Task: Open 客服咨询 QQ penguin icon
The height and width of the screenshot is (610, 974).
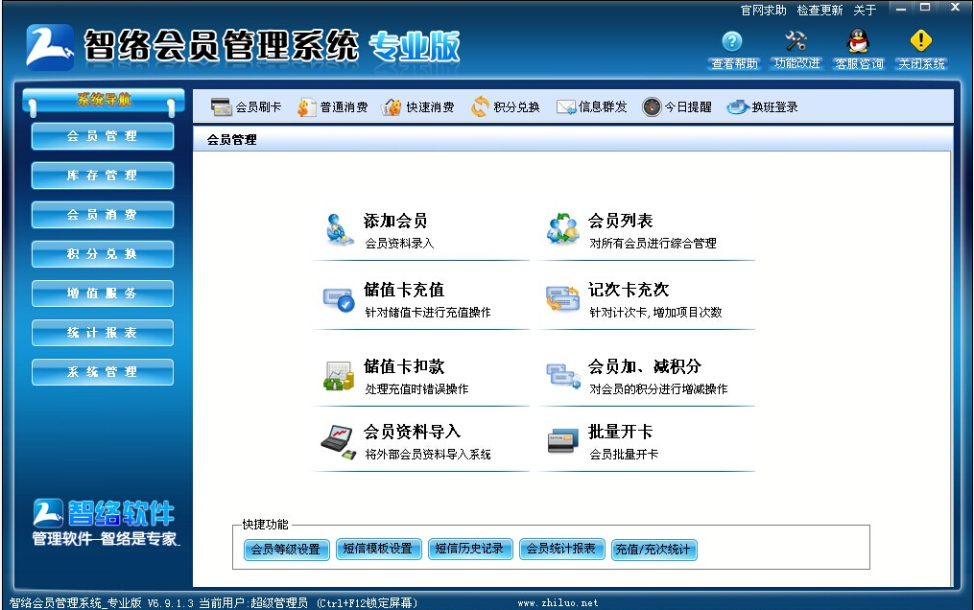Action: click(x=858, y=41)
